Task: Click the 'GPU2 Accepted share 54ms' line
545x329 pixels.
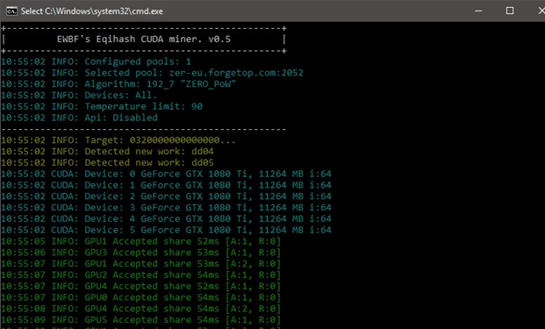Action: pos(140,275)
